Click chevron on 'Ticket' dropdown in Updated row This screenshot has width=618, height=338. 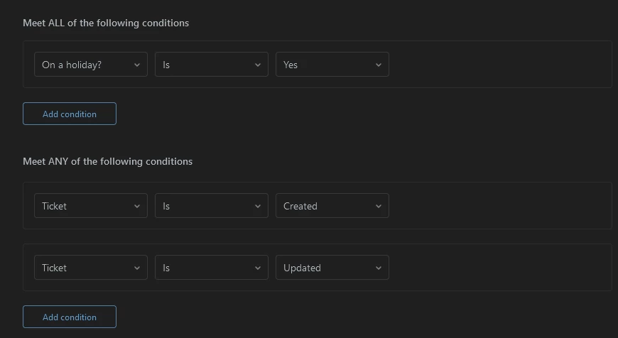click(136, 268)
